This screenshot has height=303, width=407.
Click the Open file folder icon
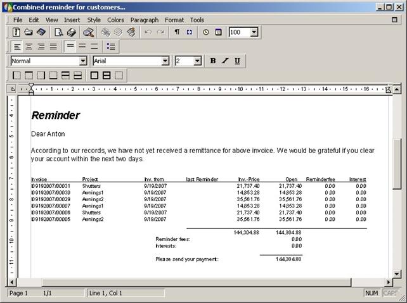[x=29, y=32]
